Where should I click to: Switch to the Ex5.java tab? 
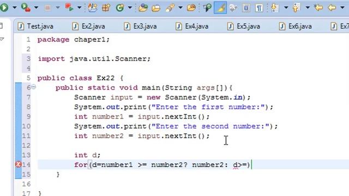coord(244,27)
